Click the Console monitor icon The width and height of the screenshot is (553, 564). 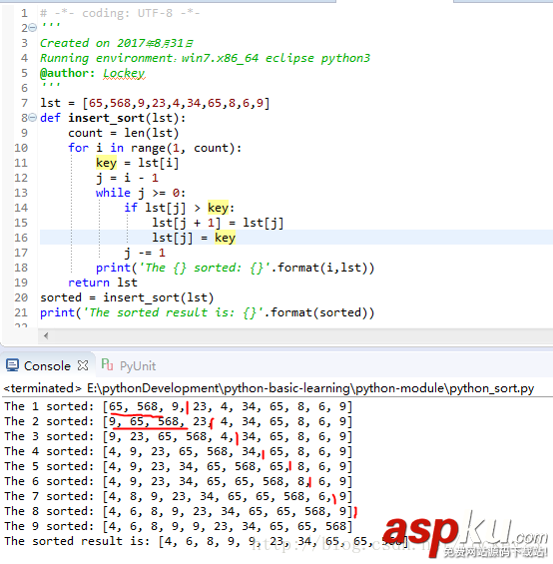pos(12,365)
